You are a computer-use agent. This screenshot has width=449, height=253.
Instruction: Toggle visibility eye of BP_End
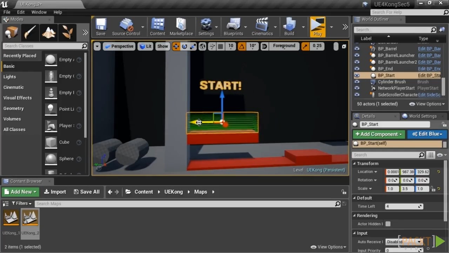(x=357, y=69)
